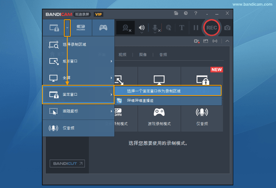This screenshot has width=276, height=188.
Task: Click the pause recording button
Action: (x=196, y=28)
